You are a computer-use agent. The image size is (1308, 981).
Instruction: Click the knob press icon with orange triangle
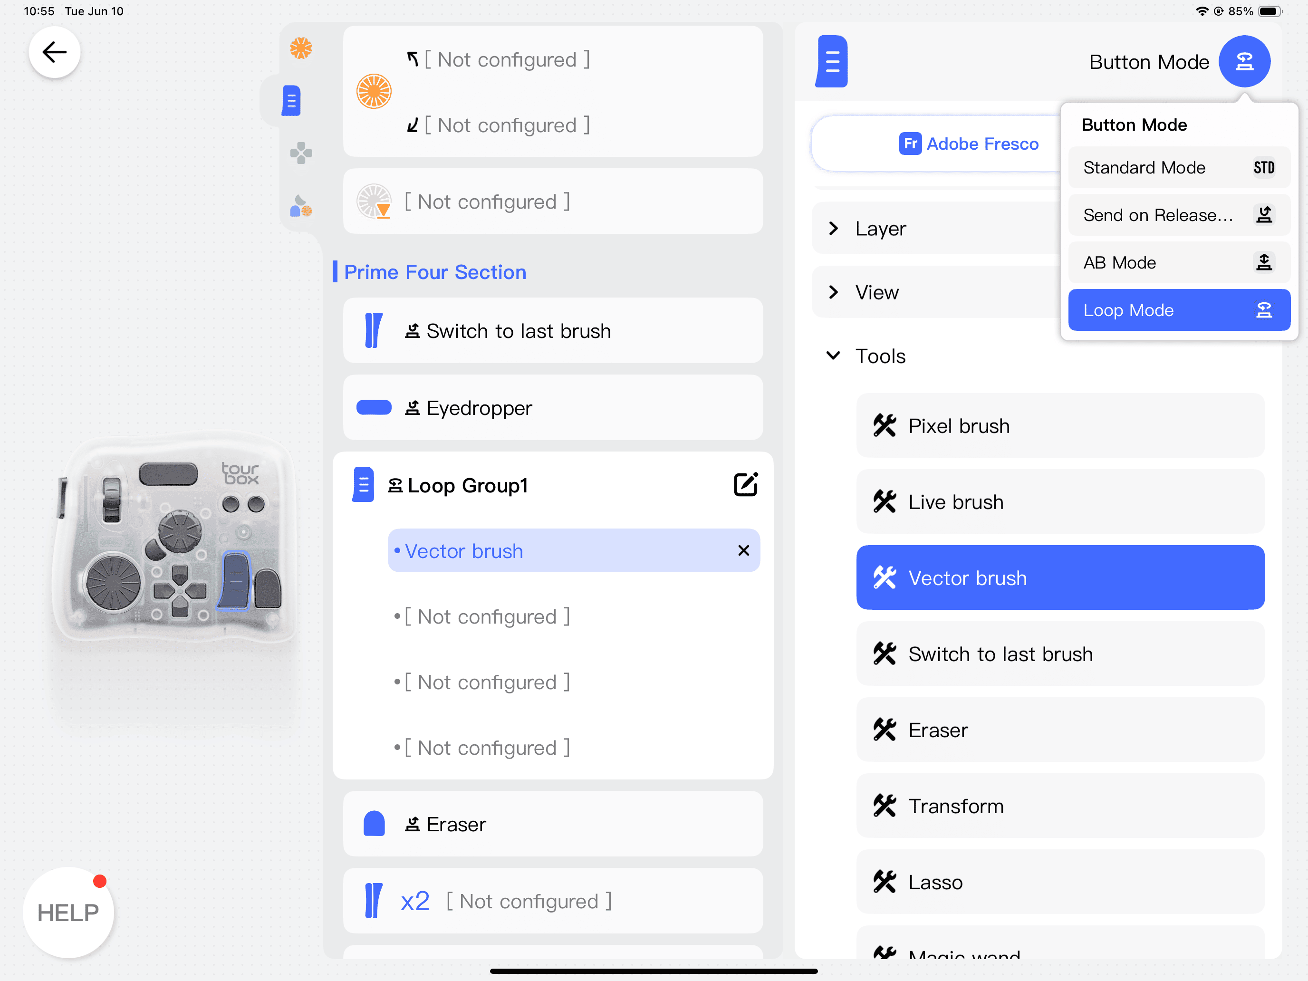pos(374,201)
